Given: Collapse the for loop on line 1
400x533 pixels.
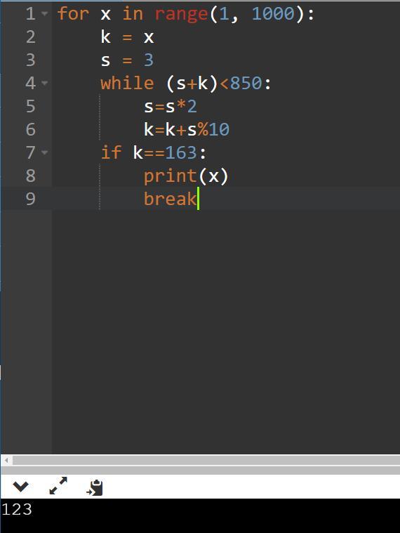Looking at the screenshot, I should [x=44, y=14].
